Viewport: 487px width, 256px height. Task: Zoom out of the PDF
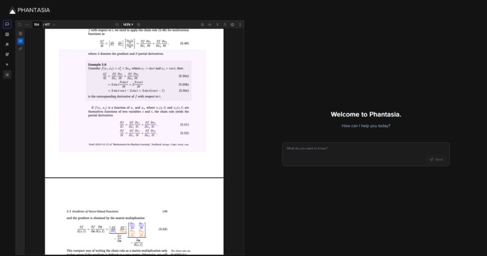coord(117,25)
